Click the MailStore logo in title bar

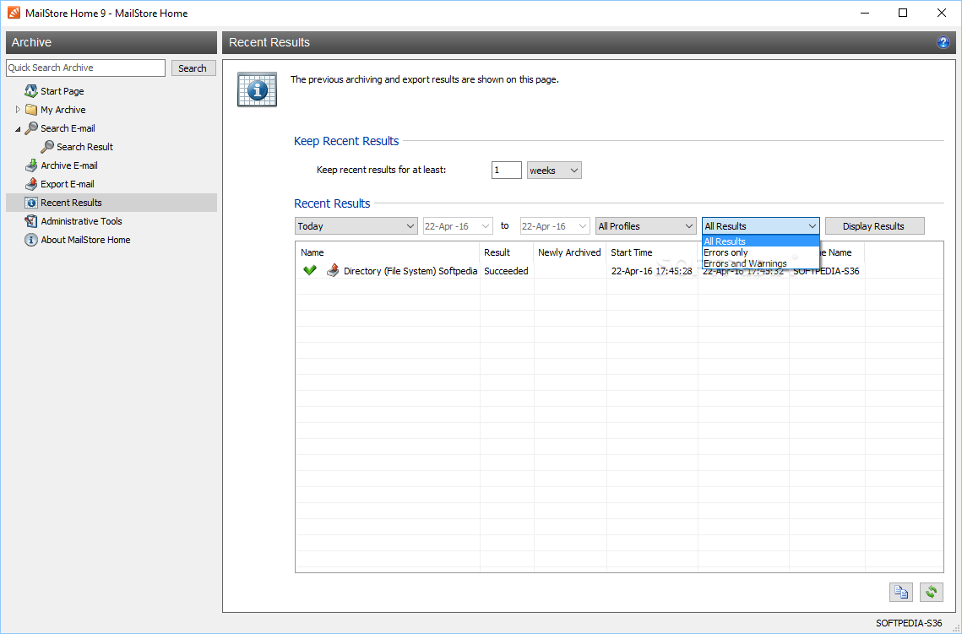pyautogui.click(x=14, y=13)
